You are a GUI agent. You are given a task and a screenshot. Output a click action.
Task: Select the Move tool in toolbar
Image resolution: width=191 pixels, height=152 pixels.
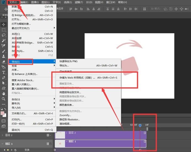(x=4, y=25)
